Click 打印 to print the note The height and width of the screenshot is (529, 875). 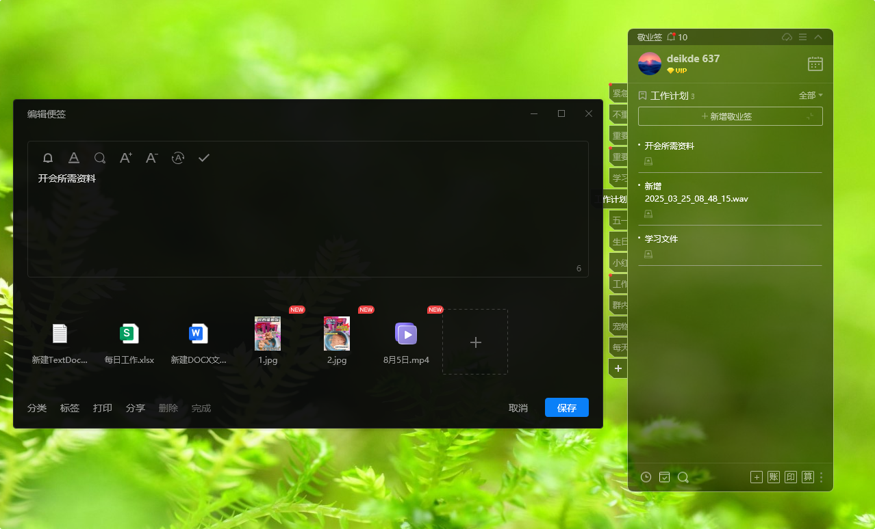pos(103,408)
